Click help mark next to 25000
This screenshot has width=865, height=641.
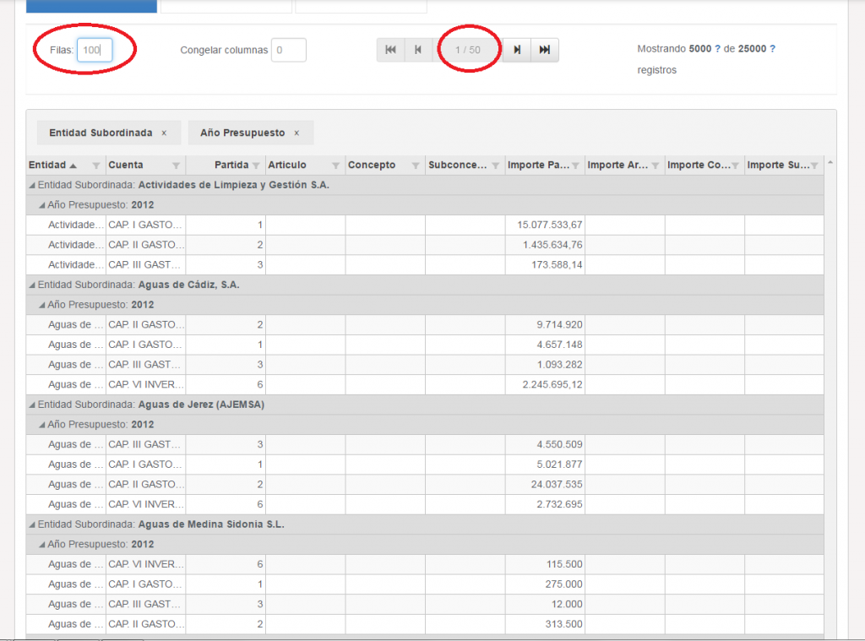[x=772, y=48]
